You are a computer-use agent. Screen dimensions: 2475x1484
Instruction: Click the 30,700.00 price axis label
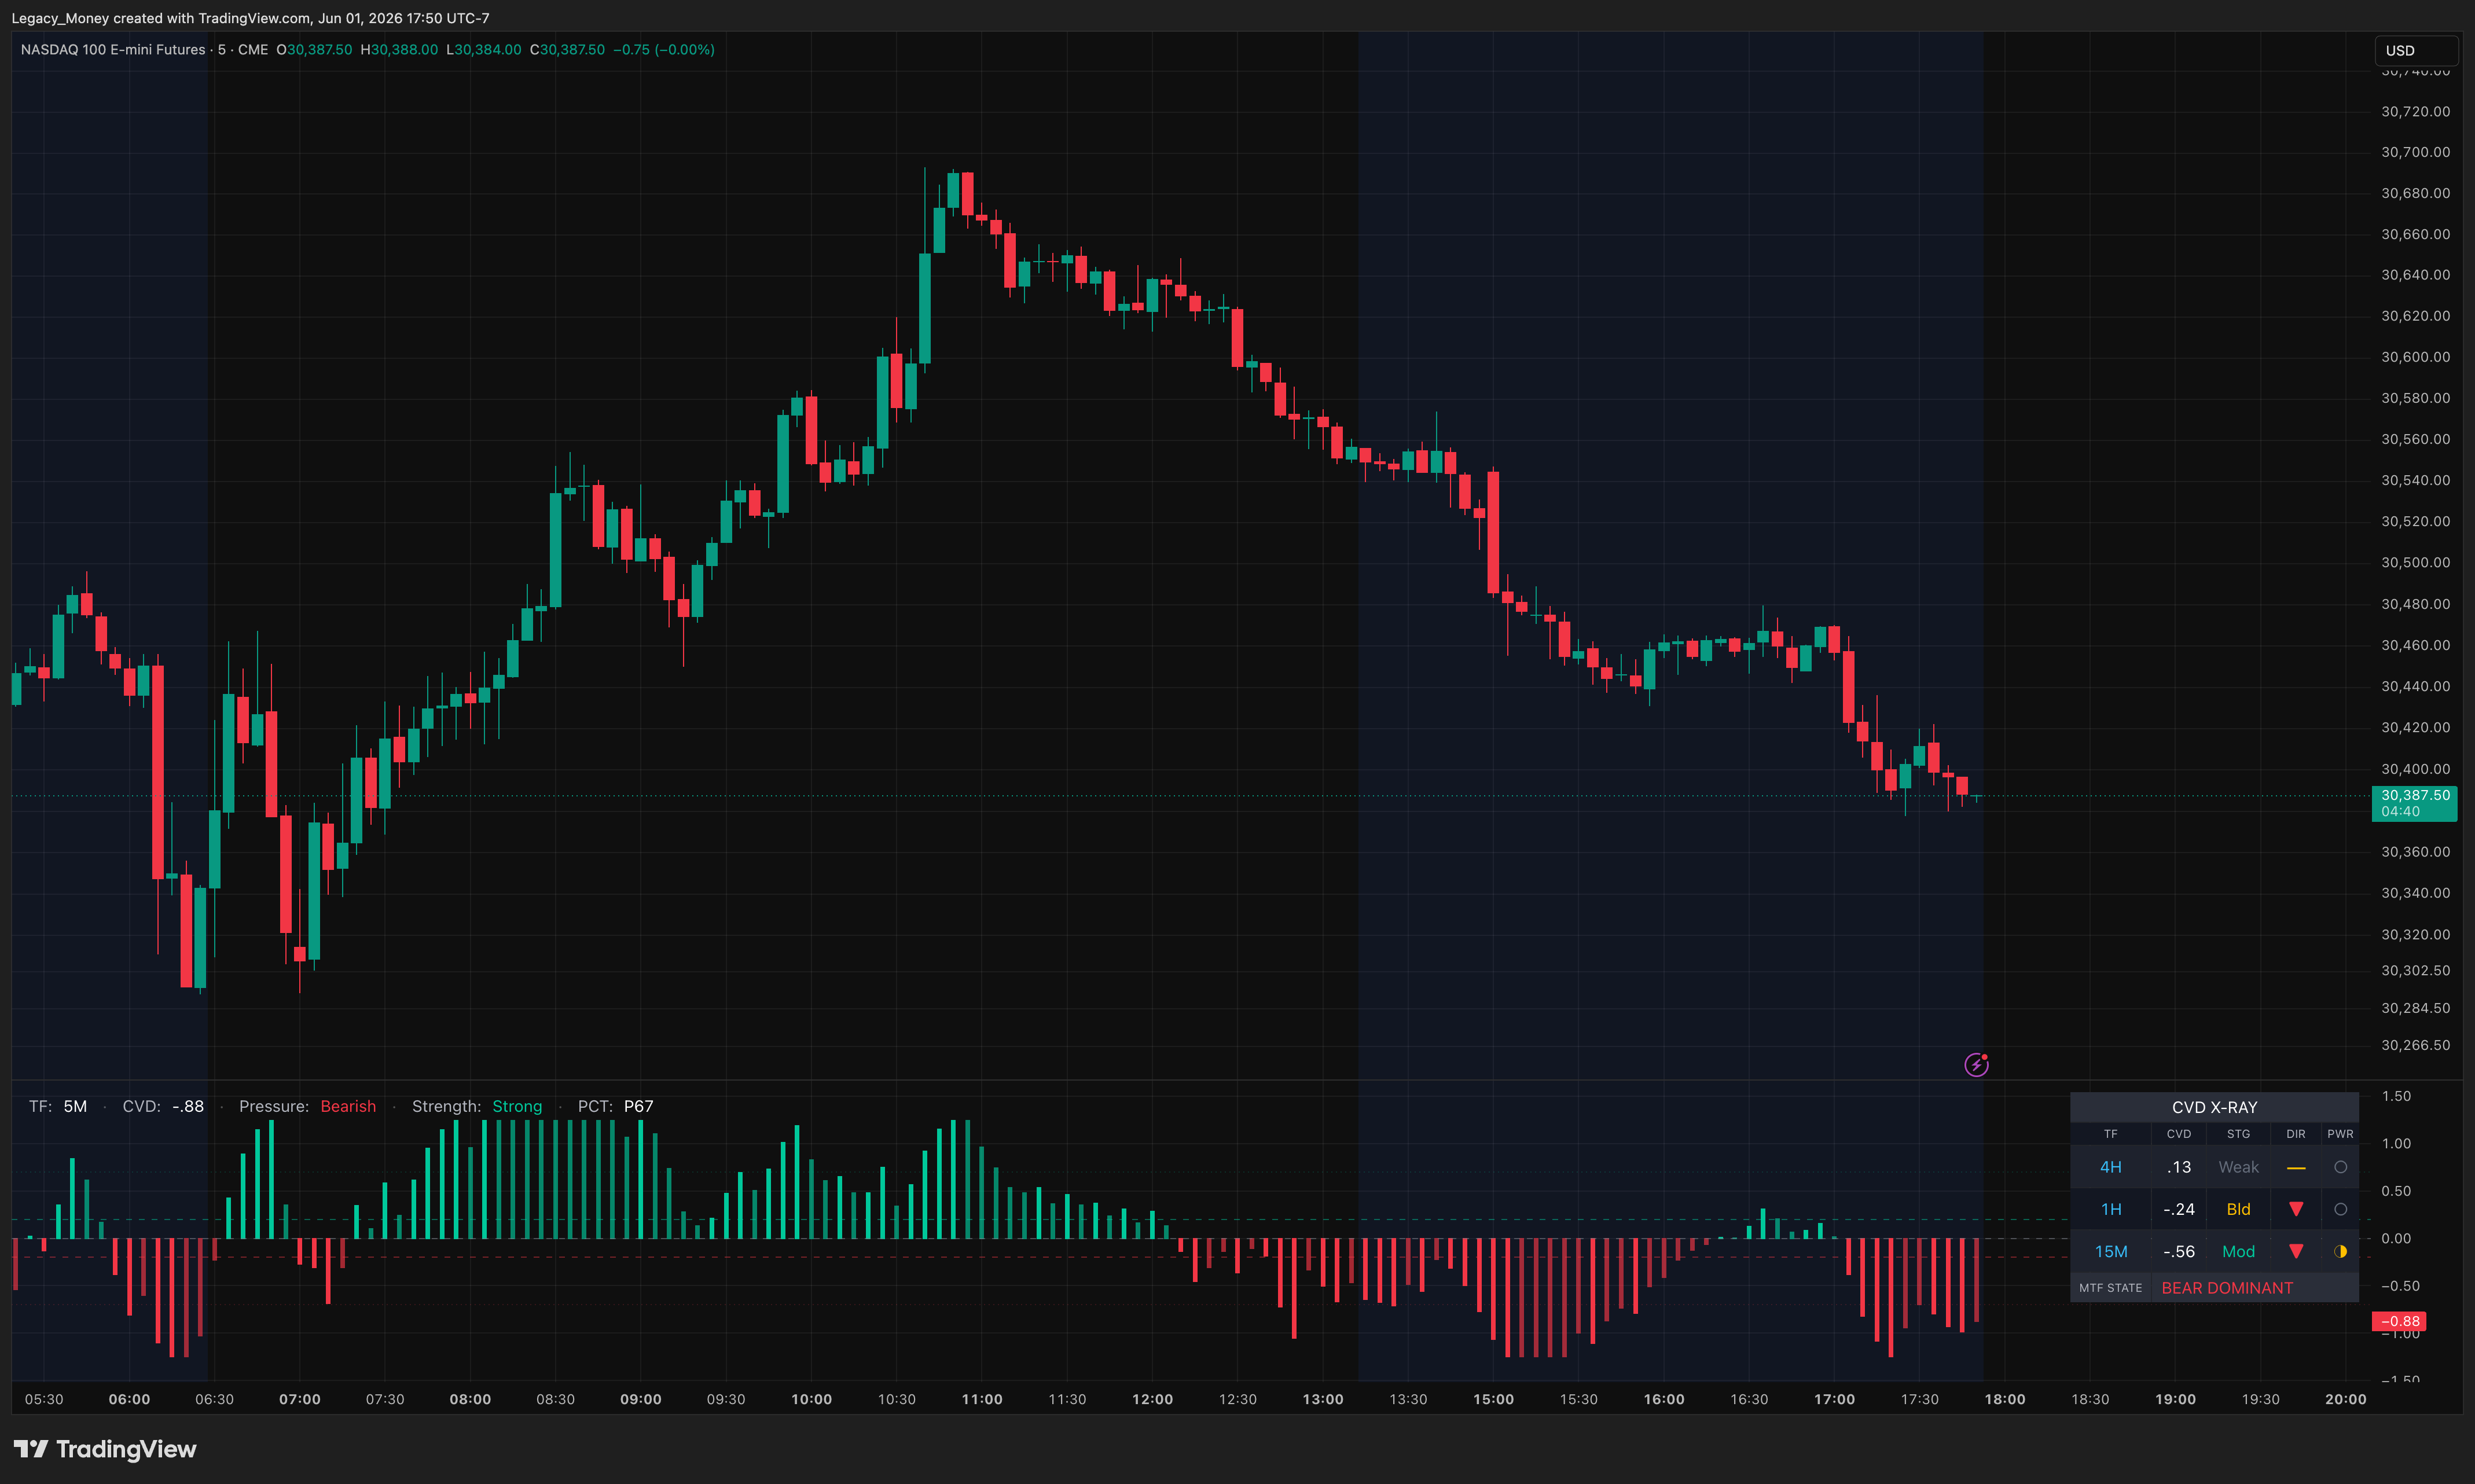click(2415, 152)
